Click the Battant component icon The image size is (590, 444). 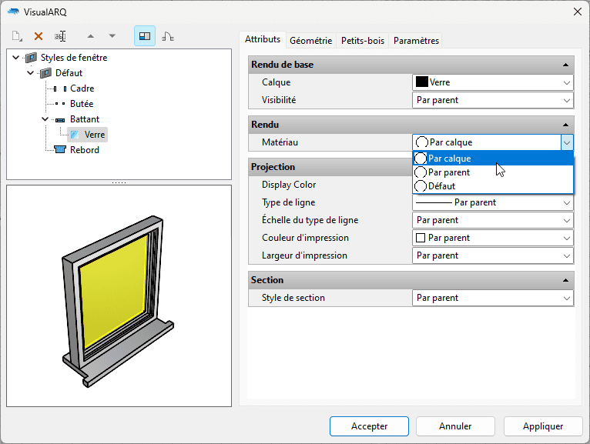point(60,120)
